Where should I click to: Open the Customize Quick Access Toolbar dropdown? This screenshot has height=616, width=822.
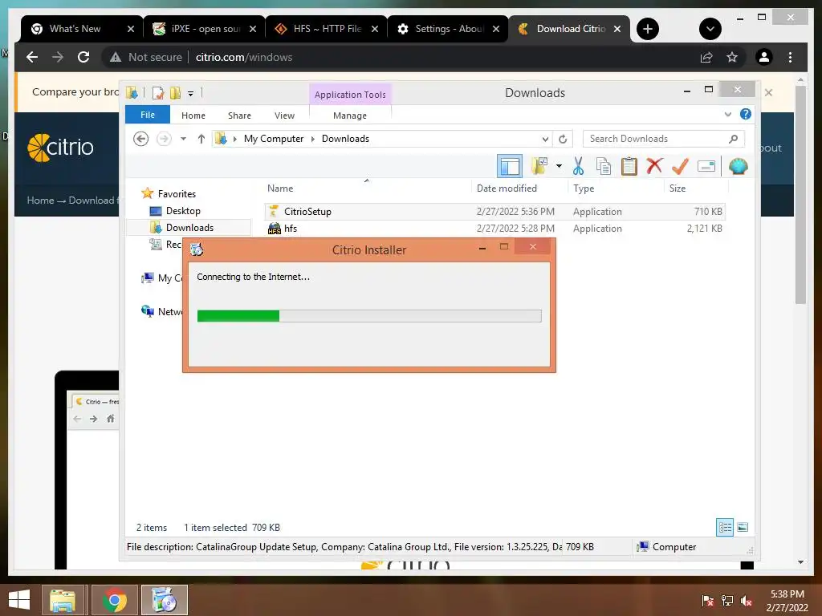191,94
